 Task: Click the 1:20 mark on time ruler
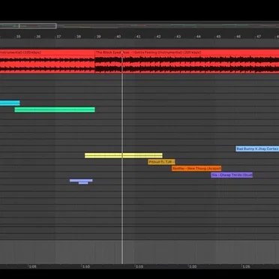click(193, 266)
